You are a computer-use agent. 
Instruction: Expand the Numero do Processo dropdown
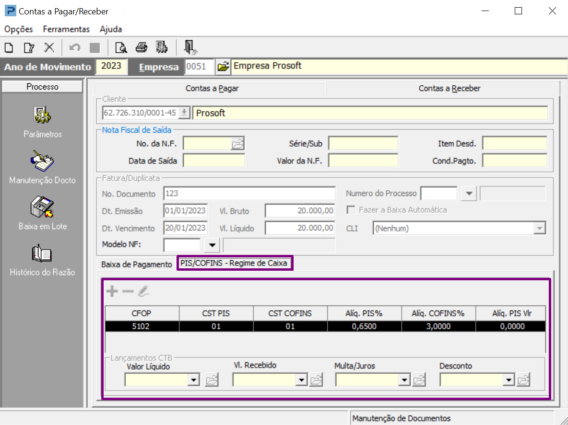(469, 194)
